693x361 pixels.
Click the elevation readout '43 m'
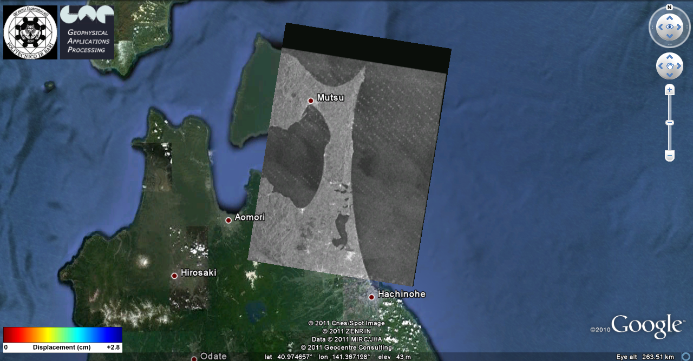tap(404, 357)
